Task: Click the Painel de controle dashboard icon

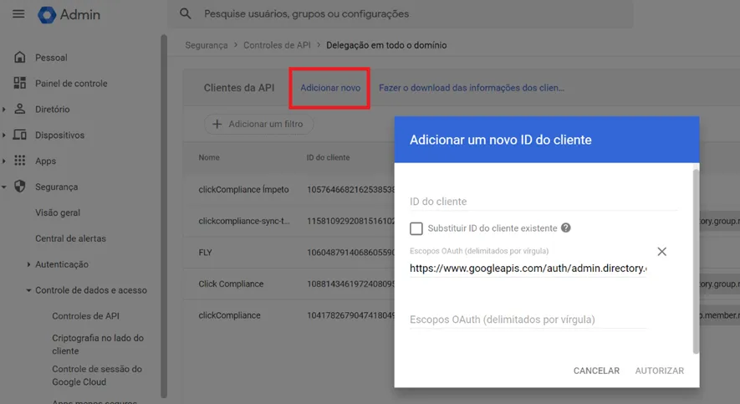Action: click(20, 83)
